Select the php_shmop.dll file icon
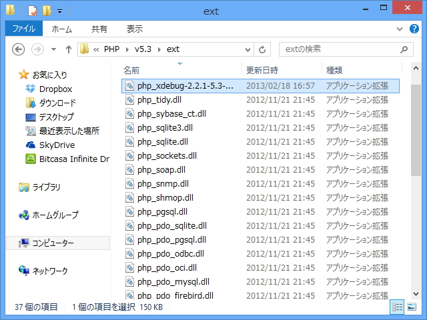 [x=129, y=198]
